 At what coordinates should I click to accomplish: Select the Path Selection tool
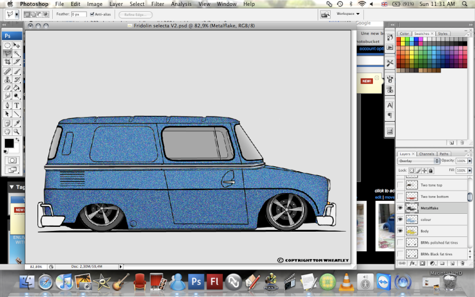[7, 114]
